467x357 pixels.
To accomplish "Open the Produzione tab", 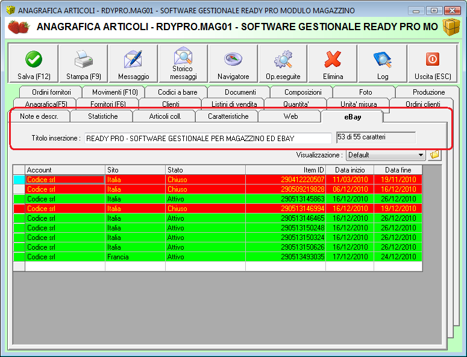I will click(x=428, y=92).
